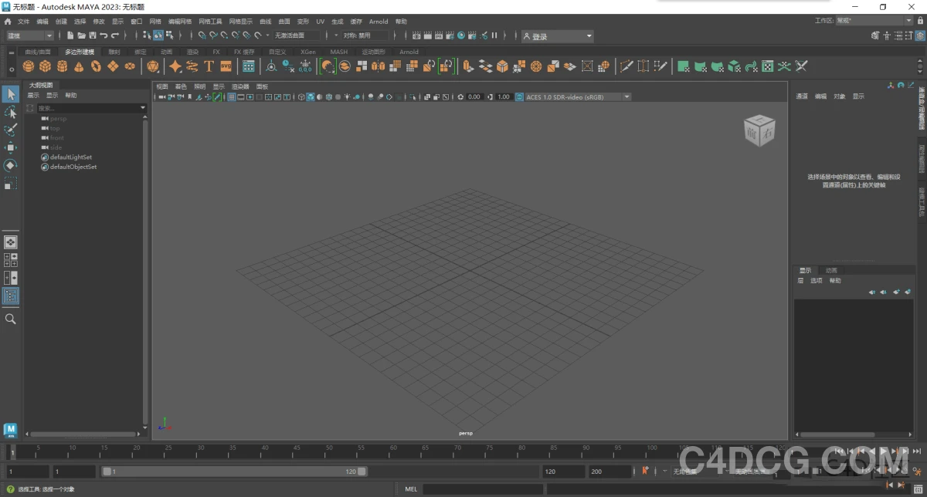Create polygons with the SVG shelf icon
The height and width of the screenshot is (497, 927).
pyautogui.click(x=226, y=66)
